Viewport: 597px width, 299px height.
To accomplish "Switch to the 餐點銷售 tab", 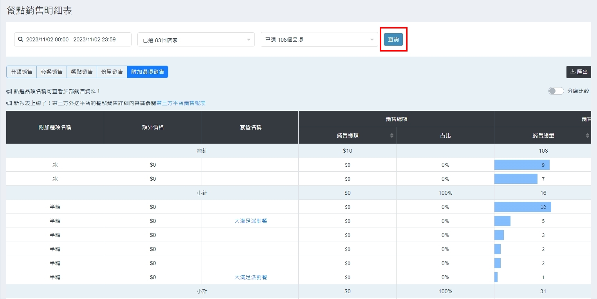I will 82,72.
